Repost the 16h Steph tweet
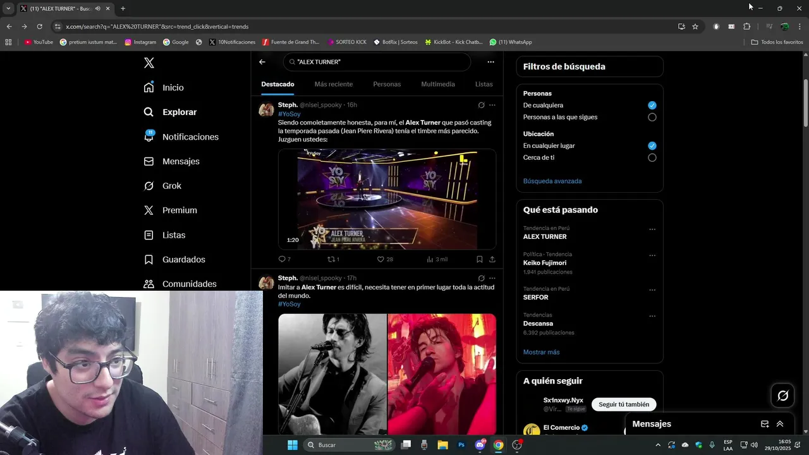 tap(333, 259)
